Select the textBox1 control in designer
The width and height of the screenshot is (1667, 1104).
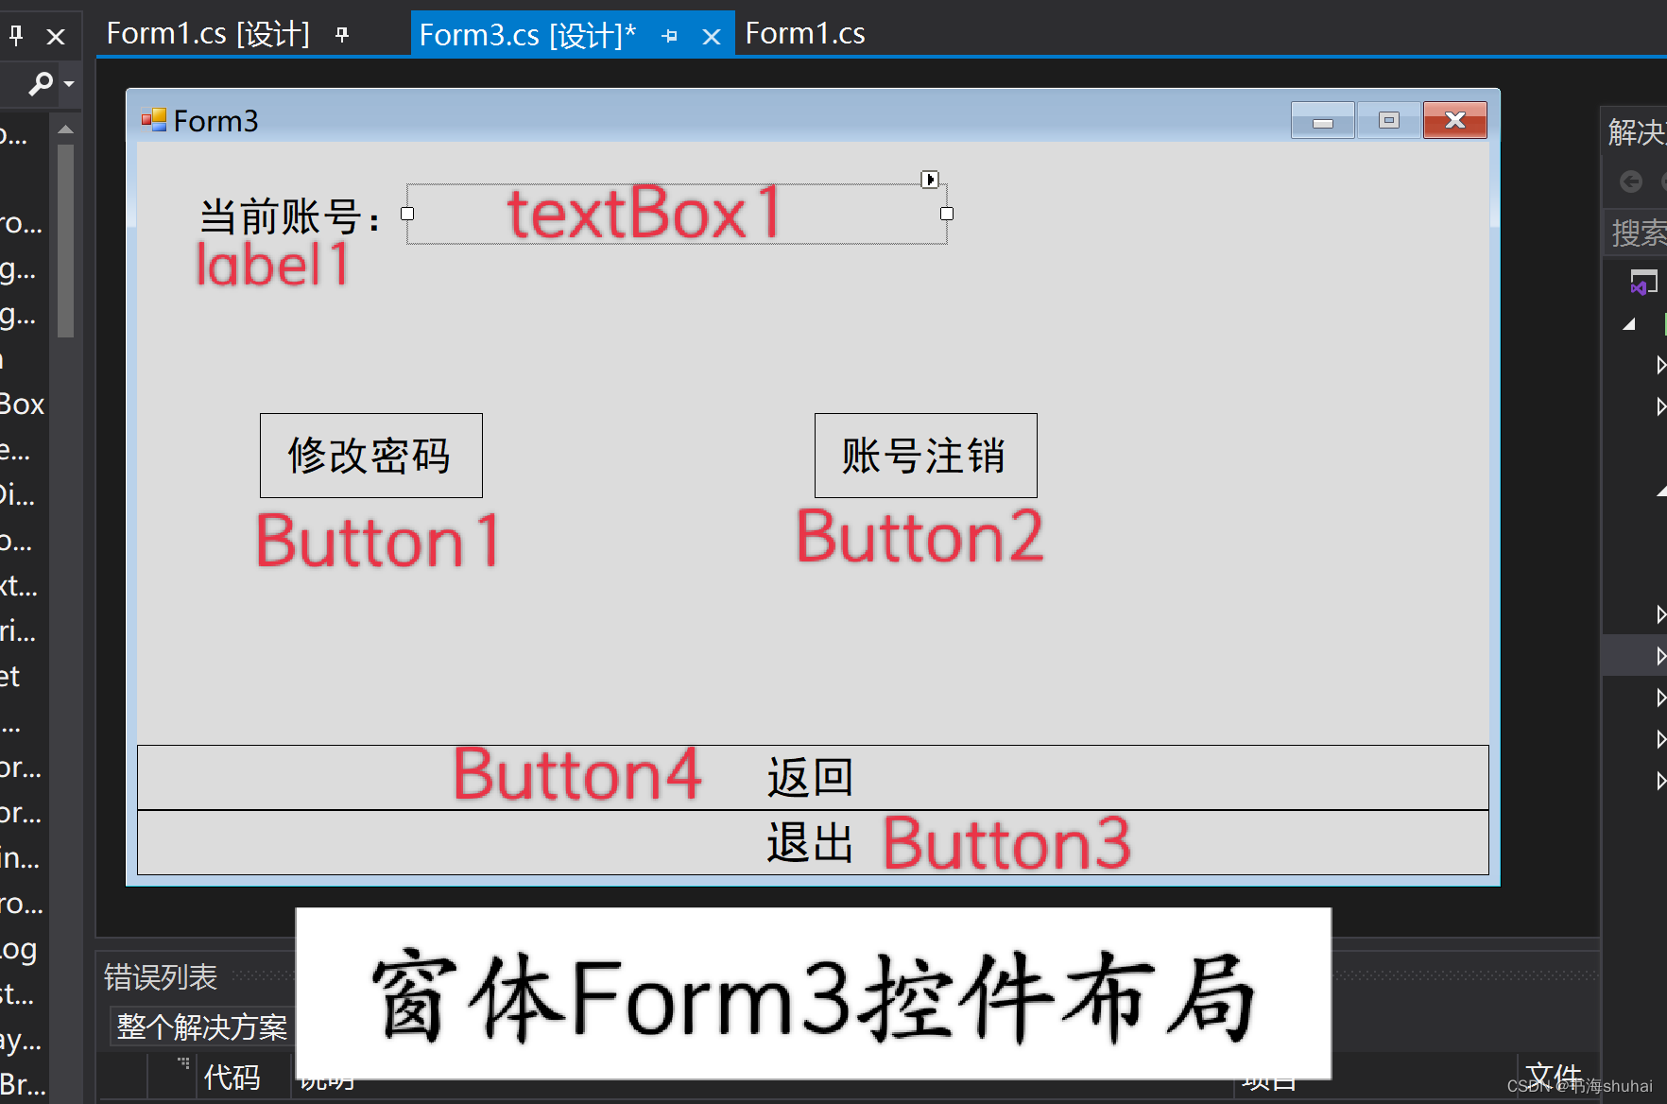pos(677,214)
